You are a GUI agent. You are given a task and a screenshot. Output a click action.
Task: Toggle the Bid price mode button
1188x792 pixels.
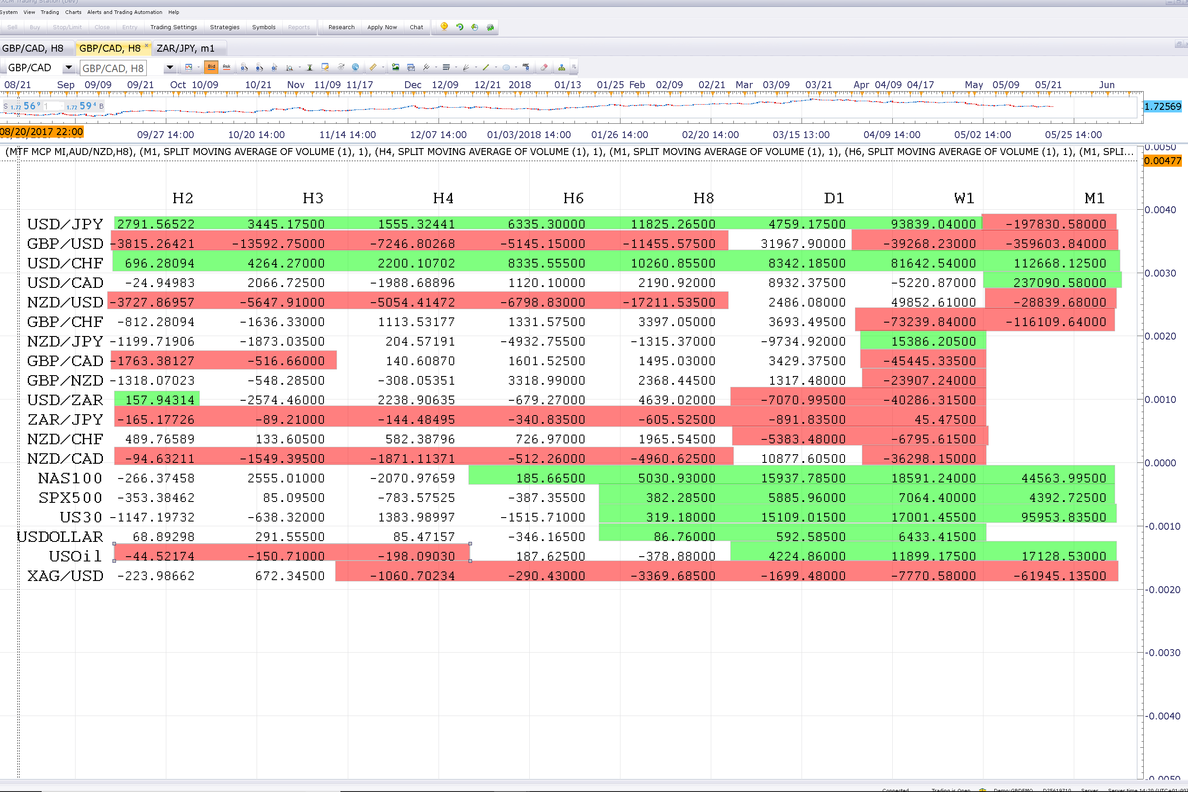tap(211, 67)
